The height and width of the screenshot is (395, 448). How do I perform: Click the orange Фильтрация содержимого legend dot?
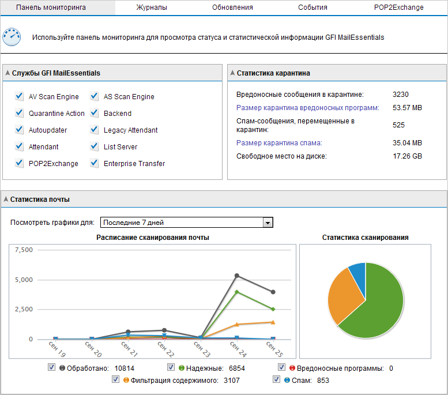pos(126,381)
